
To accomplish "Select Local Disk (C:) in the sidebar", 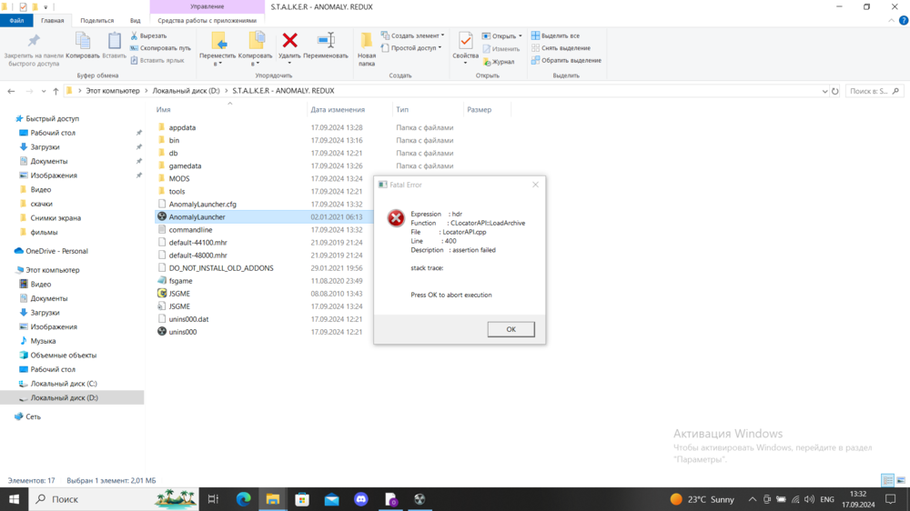I will 64,384.
